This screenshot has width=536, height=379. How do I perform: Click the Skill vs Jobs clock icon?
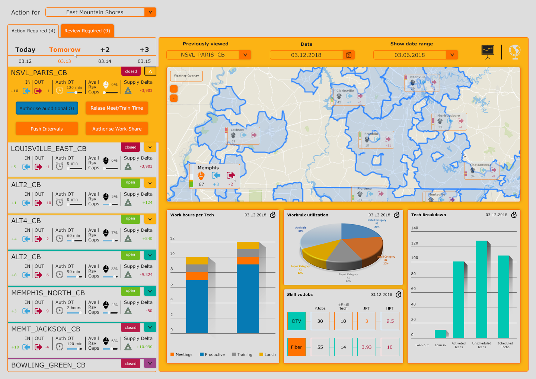click(399, 295)
